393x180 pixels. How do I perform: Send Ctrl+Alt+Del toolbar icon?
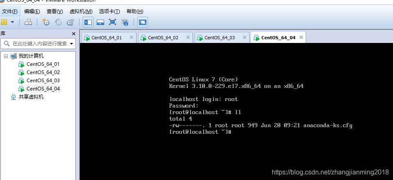[28, 22]
